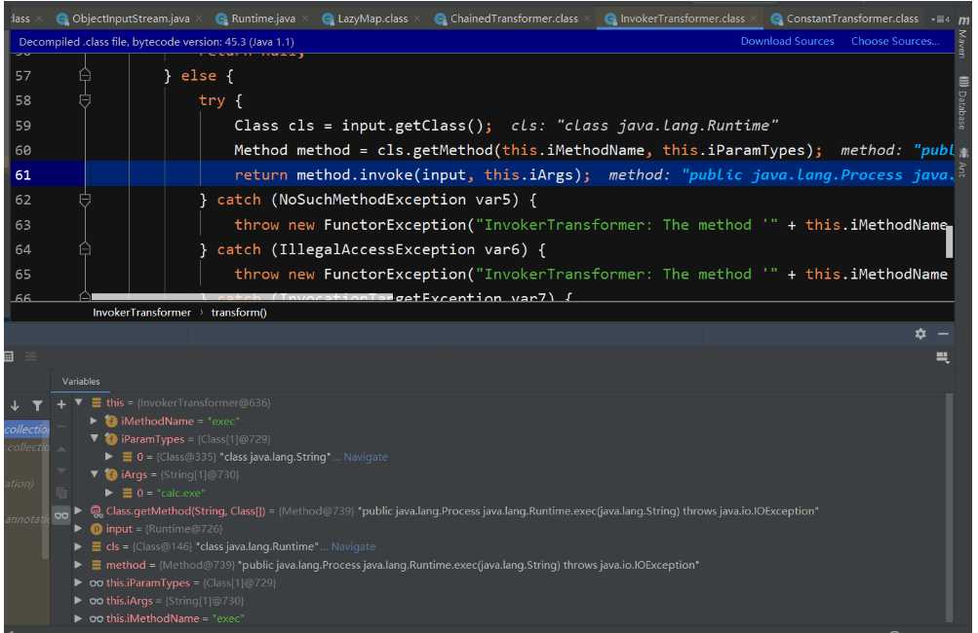Open Maven tool window icon

click(963, 36)
